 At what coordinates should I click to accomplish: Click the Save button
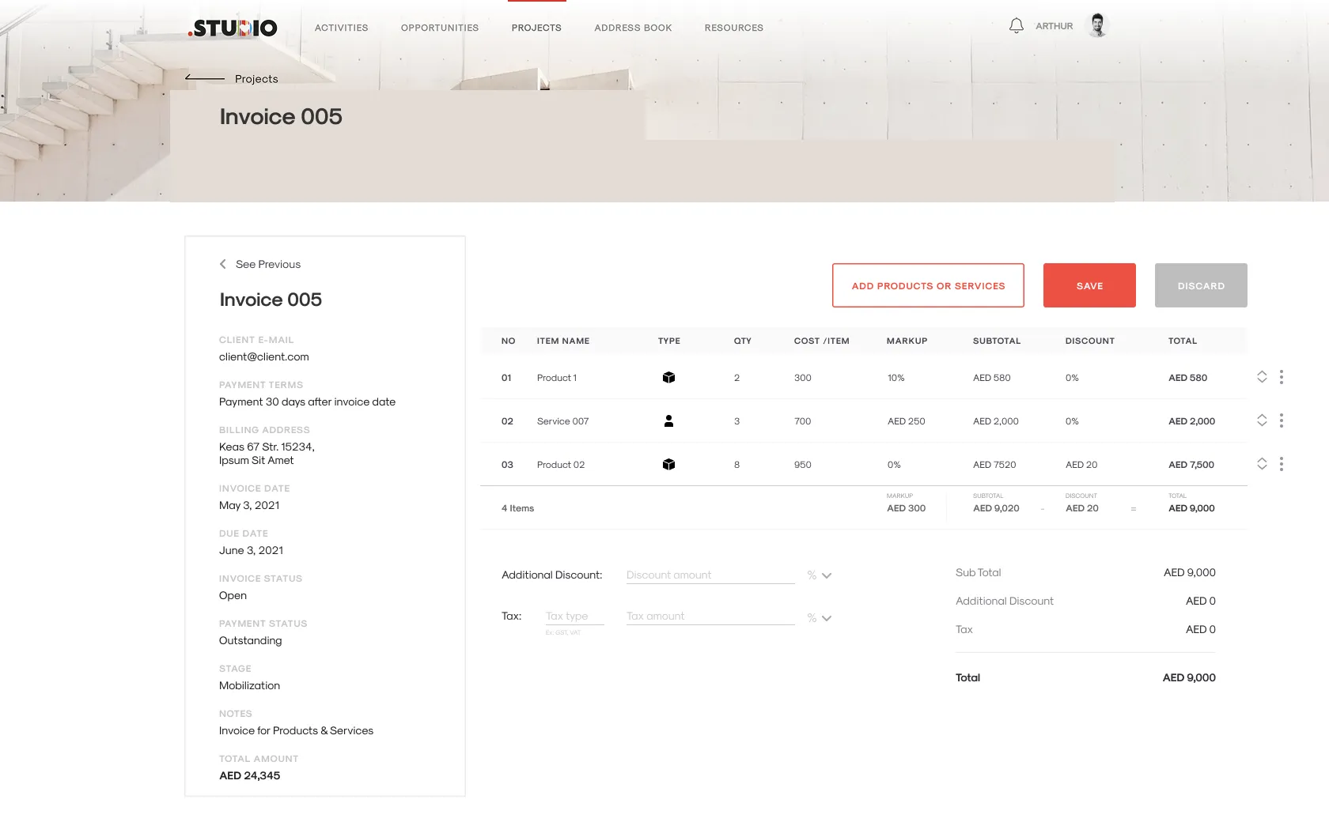1089,285
